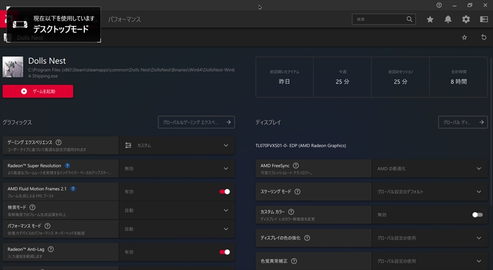Show help for Radeon Anti-Lag
Image resolution: width=493 pixels, height=270 pixels.
coord(51,249)
